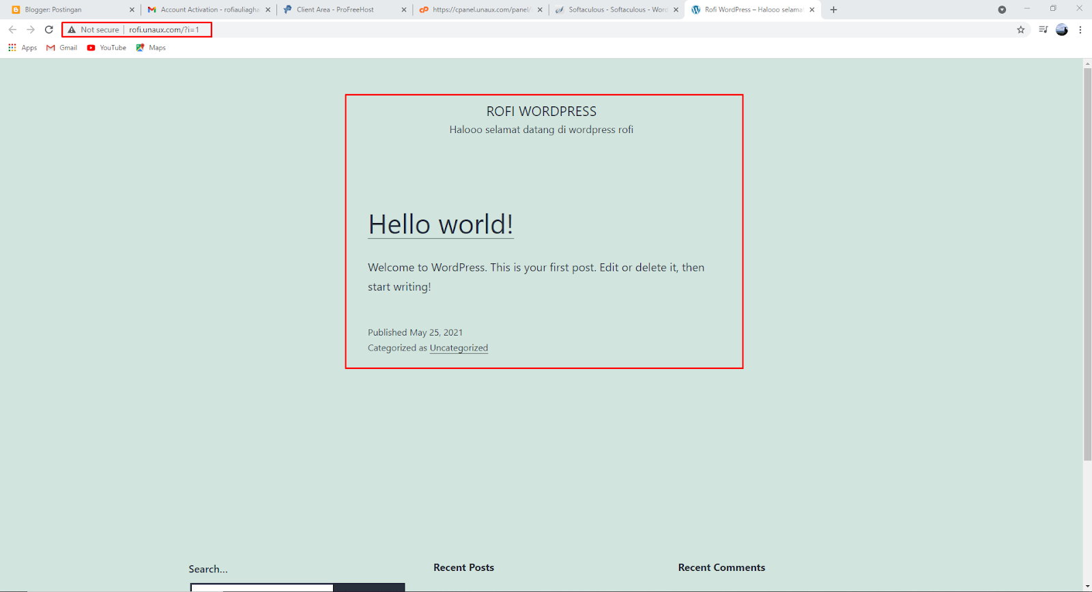
Task: Open the tab search dropdown icon
Action: (1002, 10)
